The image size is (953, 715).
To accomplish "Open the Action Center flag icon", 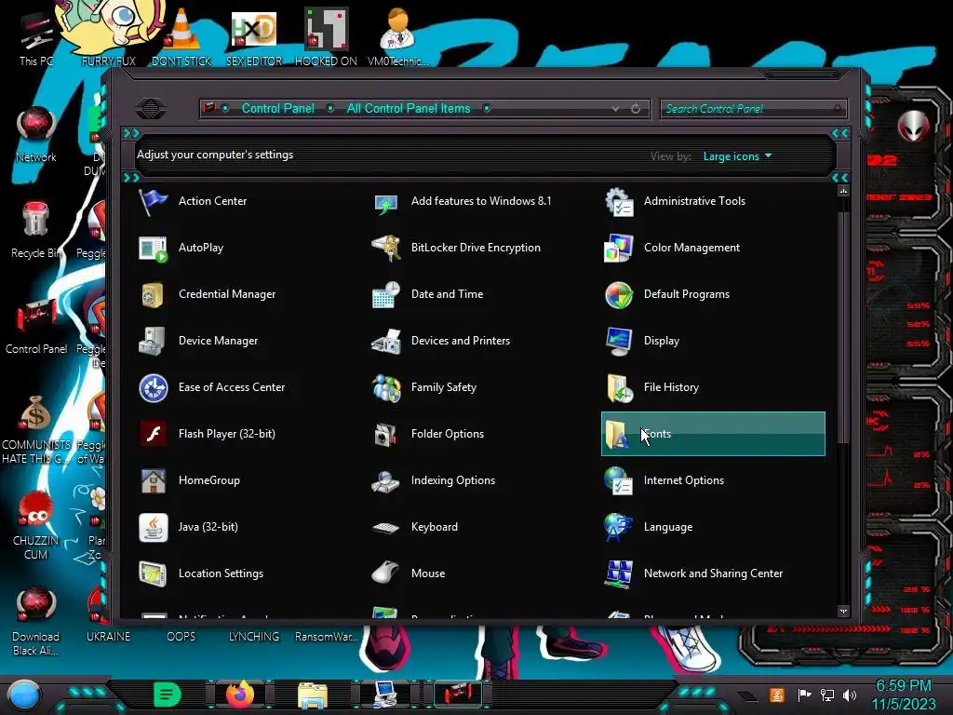I will click(153, 202).
